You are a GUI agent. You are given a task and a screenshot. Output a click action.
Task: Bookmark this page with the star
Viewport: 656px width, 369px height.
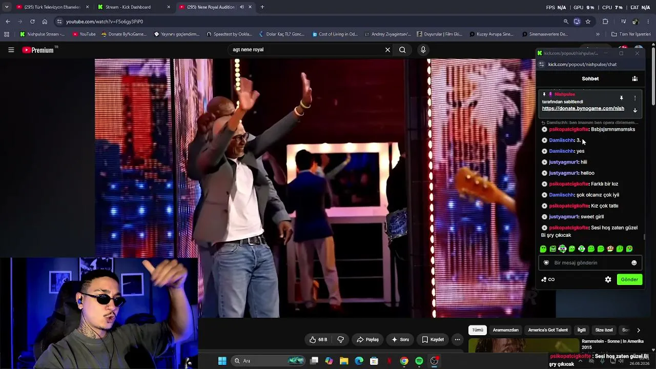588,22
